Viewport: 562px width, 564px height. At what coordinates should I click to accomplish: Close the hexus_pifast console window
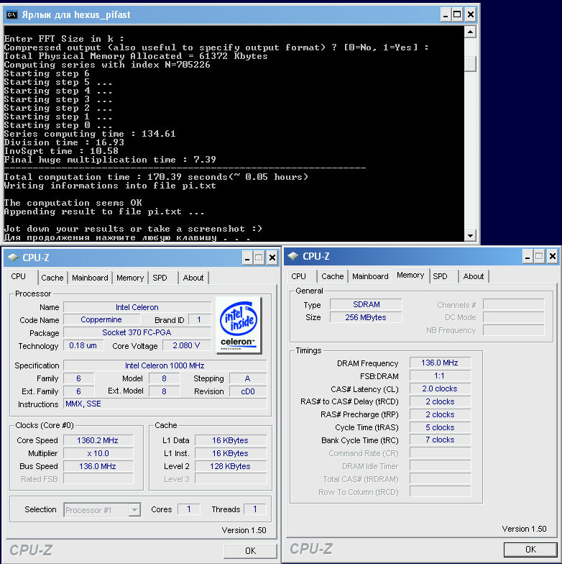[470, 14]
